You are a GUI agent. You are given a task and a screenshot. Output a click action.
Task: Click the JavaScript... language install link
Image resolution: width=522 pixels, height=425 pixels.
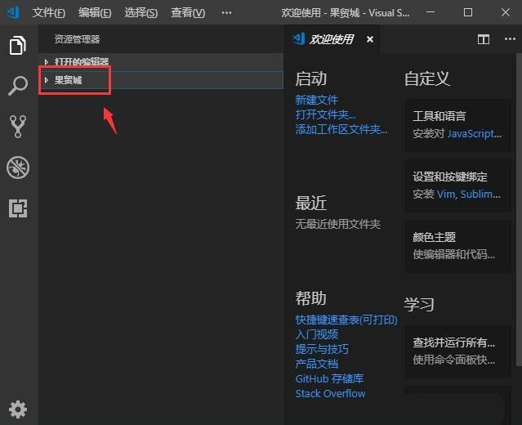pos(475,133)
